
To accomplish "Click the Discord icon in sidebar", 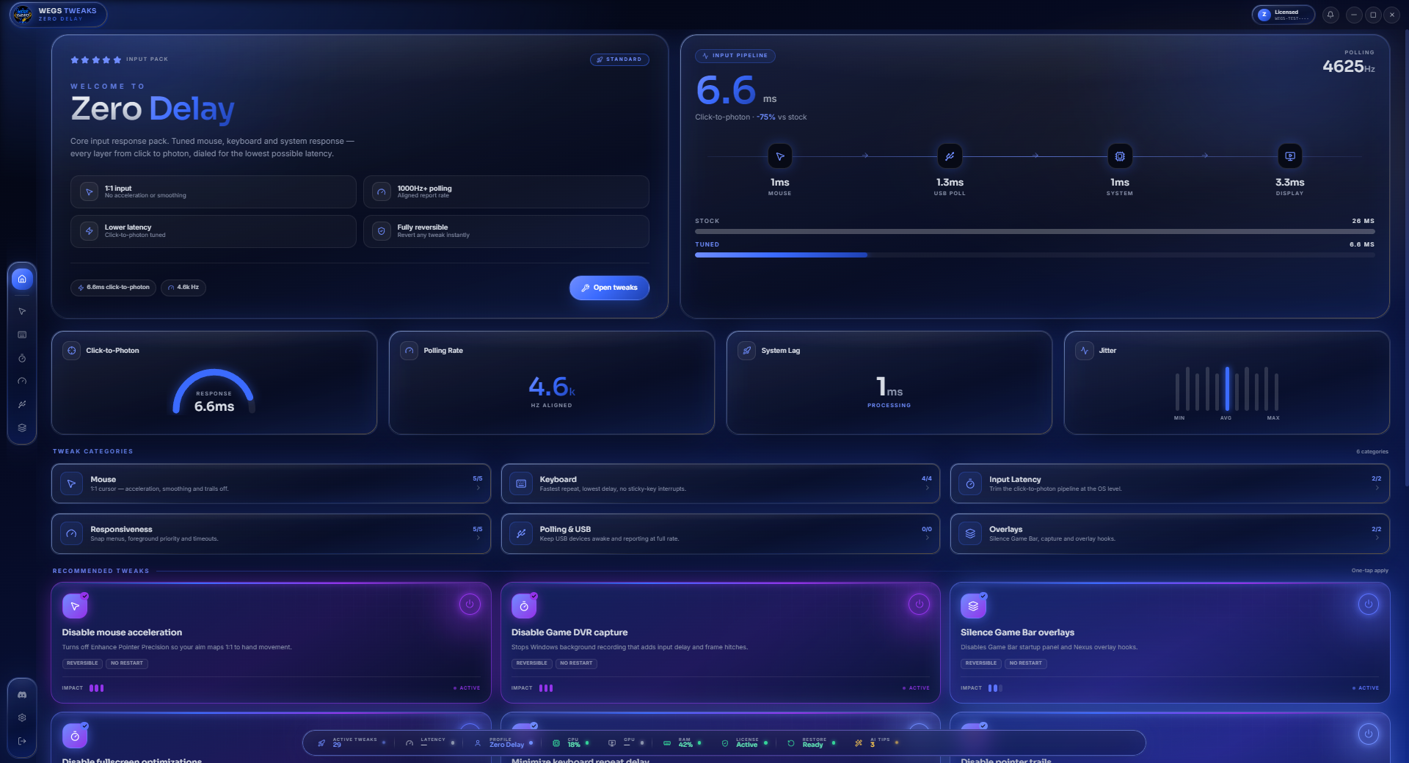I will pos(22,695).
